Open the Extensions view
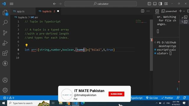Viewport: 189px width, 106px height. pos(5,53)
